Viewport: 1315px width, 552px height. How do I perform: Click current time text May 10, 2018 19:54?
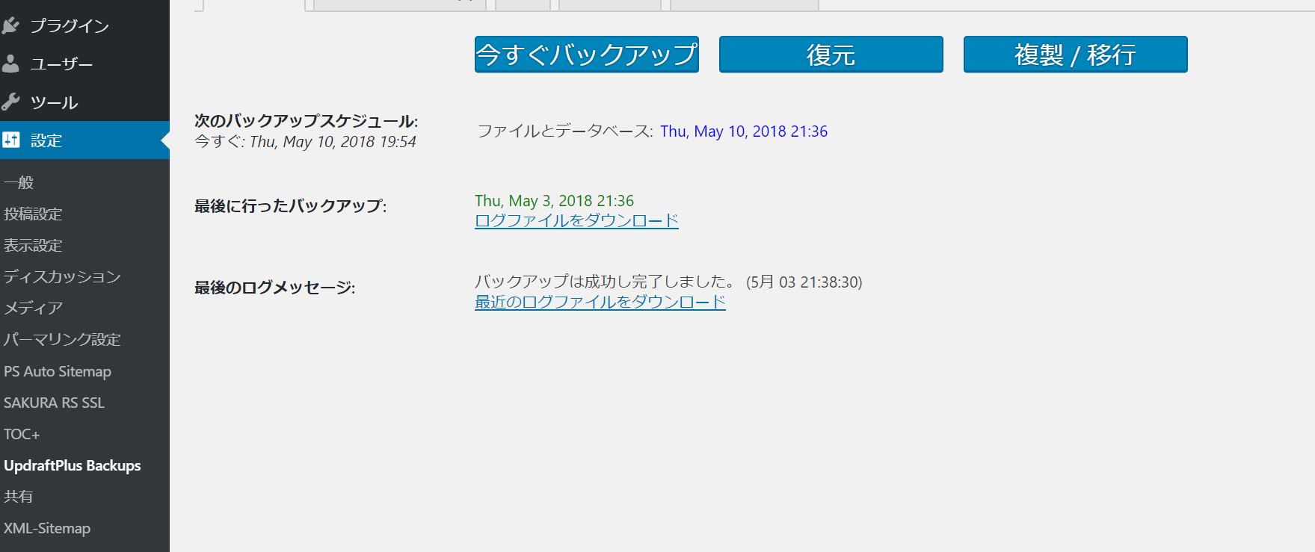click(333, 142)
